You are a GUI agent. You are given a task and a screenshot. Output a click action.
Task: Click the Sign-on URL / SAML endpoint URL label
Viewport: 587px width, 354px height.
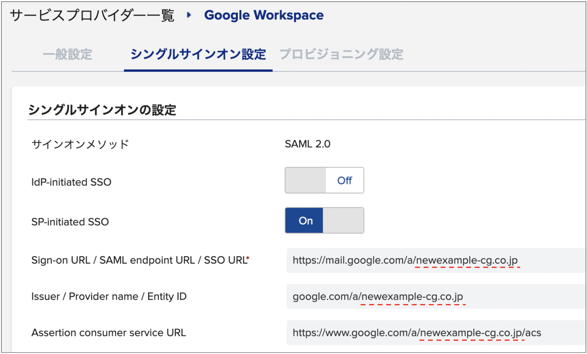[140, 260]
